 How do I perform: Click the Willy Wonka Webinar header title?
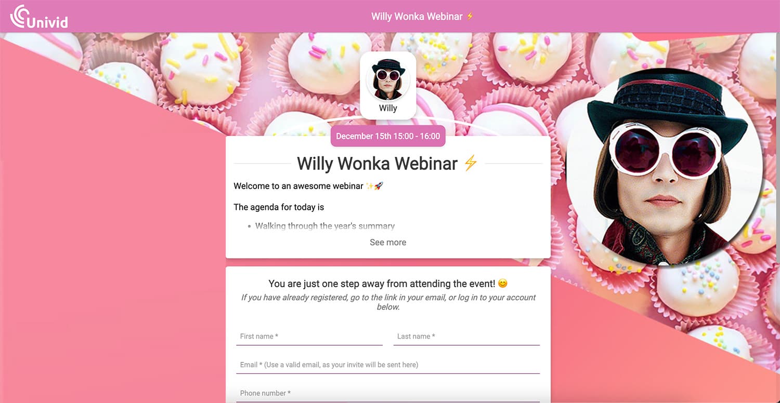pyautogui.click(x=417, y=16)
